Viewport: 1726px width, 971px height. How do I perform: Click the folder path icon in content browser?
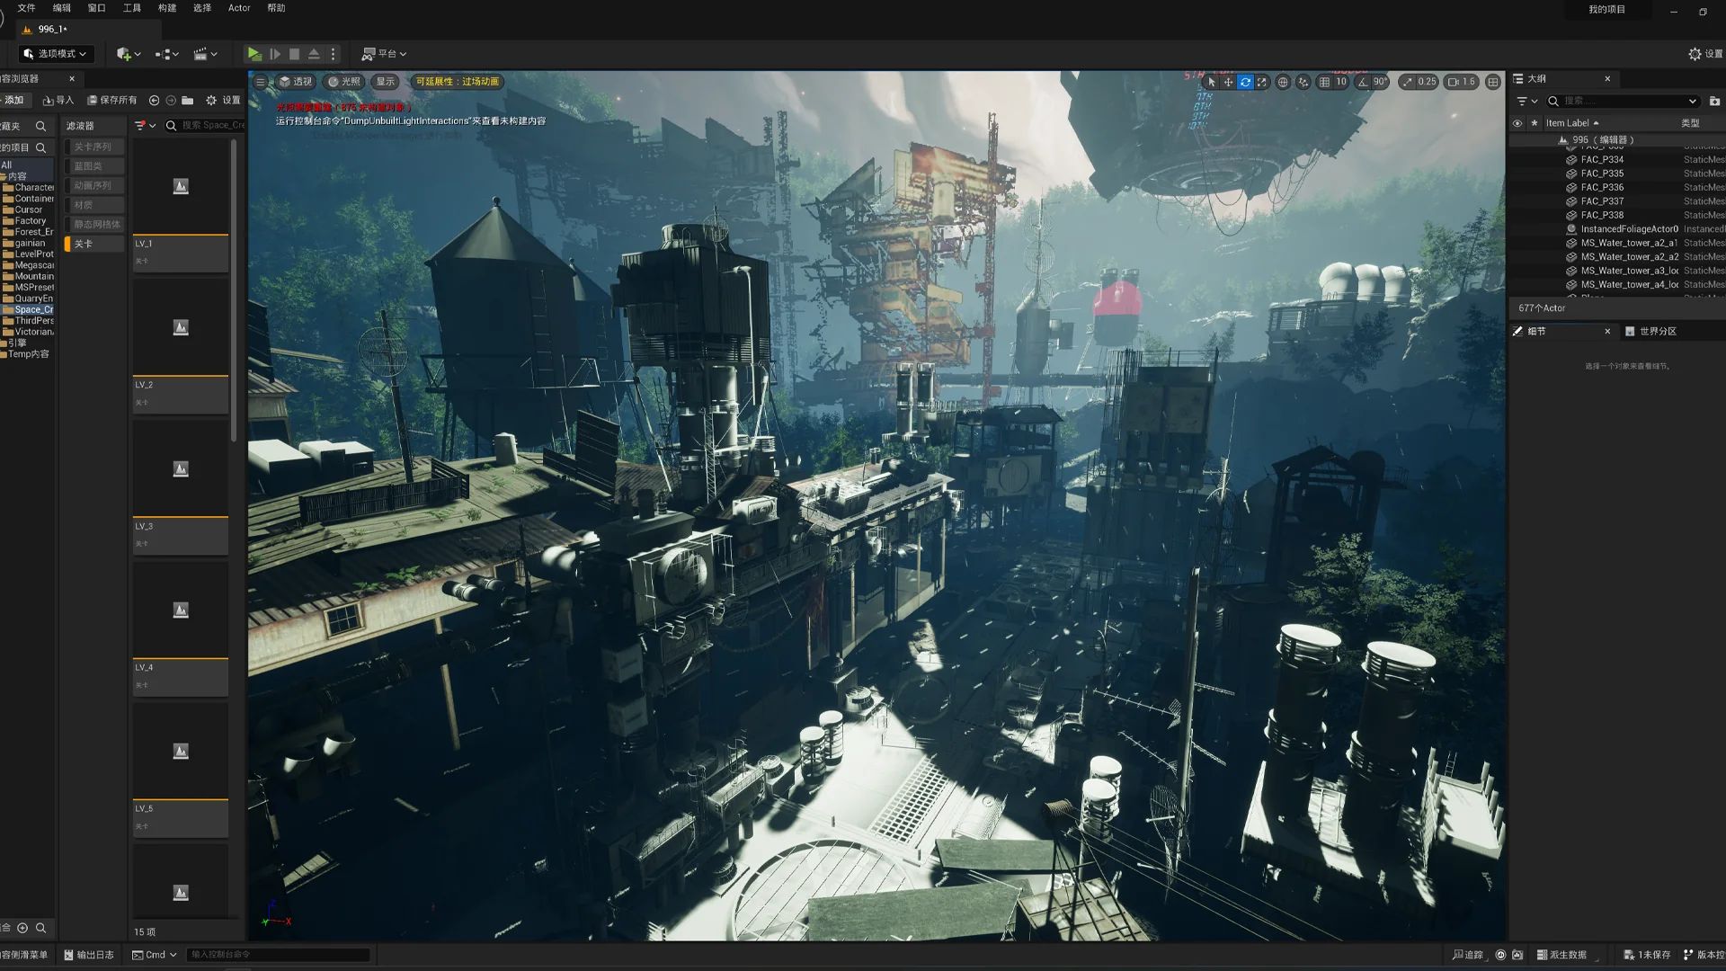click(187, 101)
